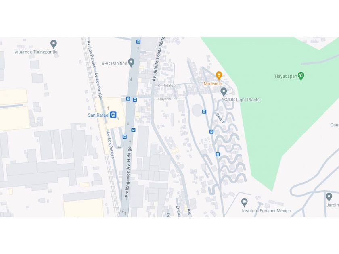Click the Instituto Emiliani México school pin
The width and height of the screenshot is (339, 254).
[244, 202]
